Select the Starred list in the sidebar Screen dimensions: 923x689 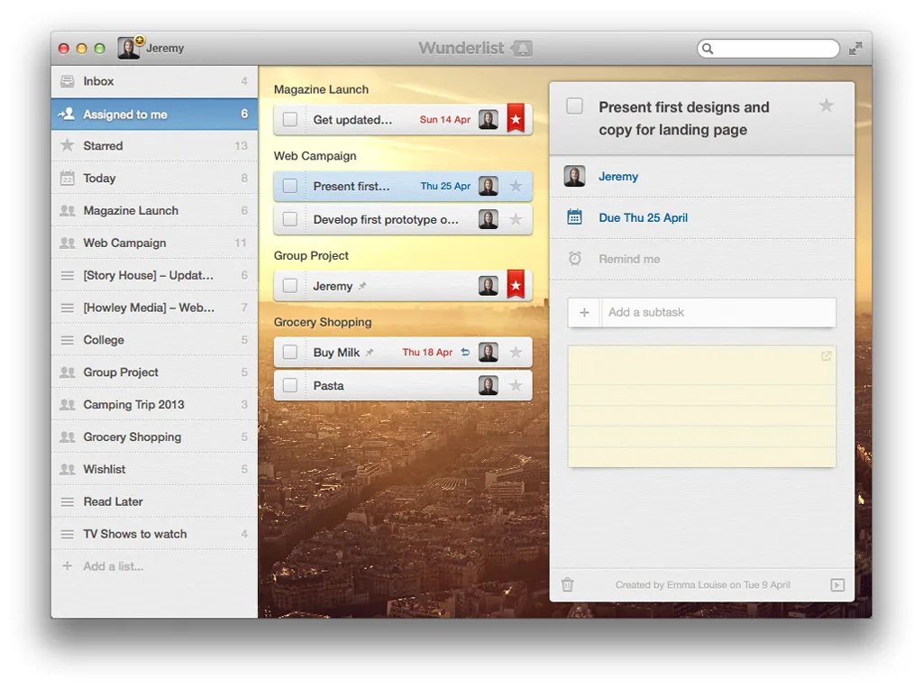[154, 145]
